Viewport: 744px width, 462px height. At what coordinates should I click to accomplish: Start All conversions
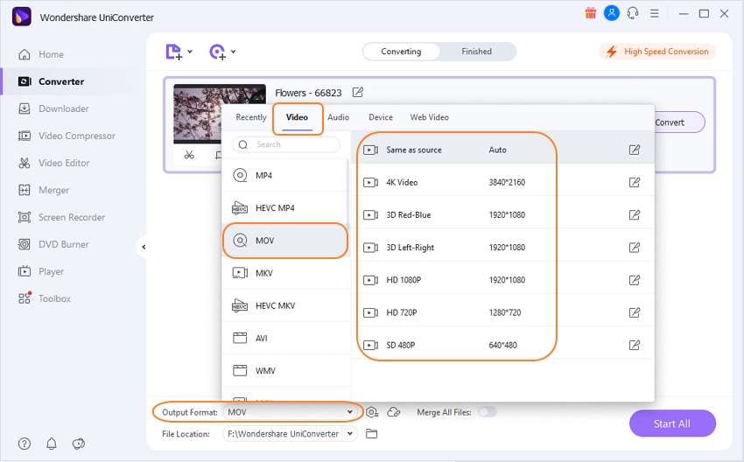coord(672,423)
